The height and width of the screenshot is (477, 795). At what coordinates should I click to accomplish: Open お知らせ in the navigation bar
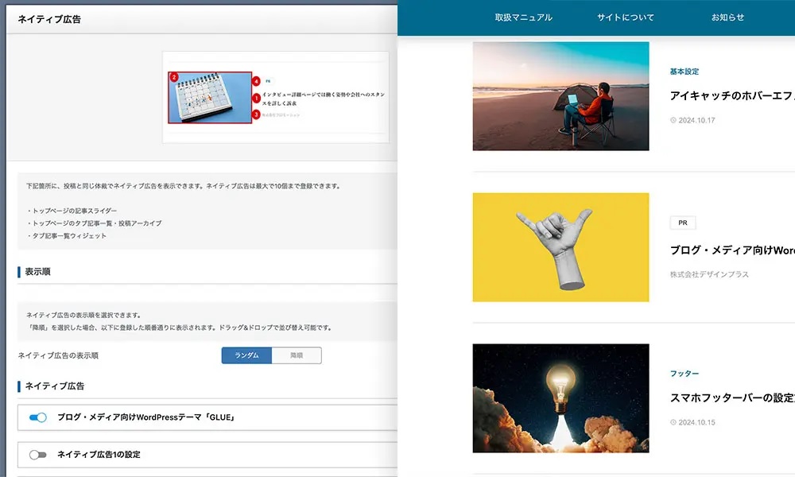pos(727,17)
